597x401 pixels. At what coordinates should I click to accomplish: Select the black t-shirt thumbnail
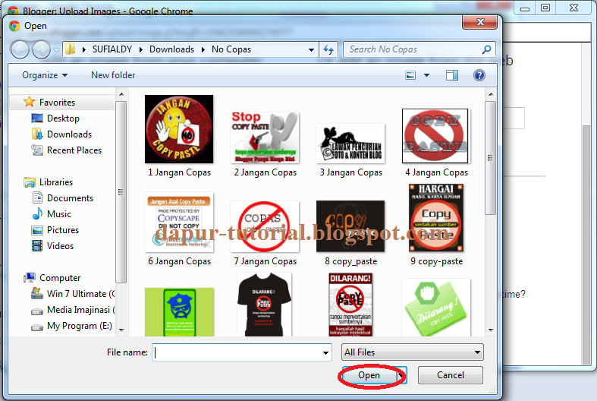(x=265, y=305)
